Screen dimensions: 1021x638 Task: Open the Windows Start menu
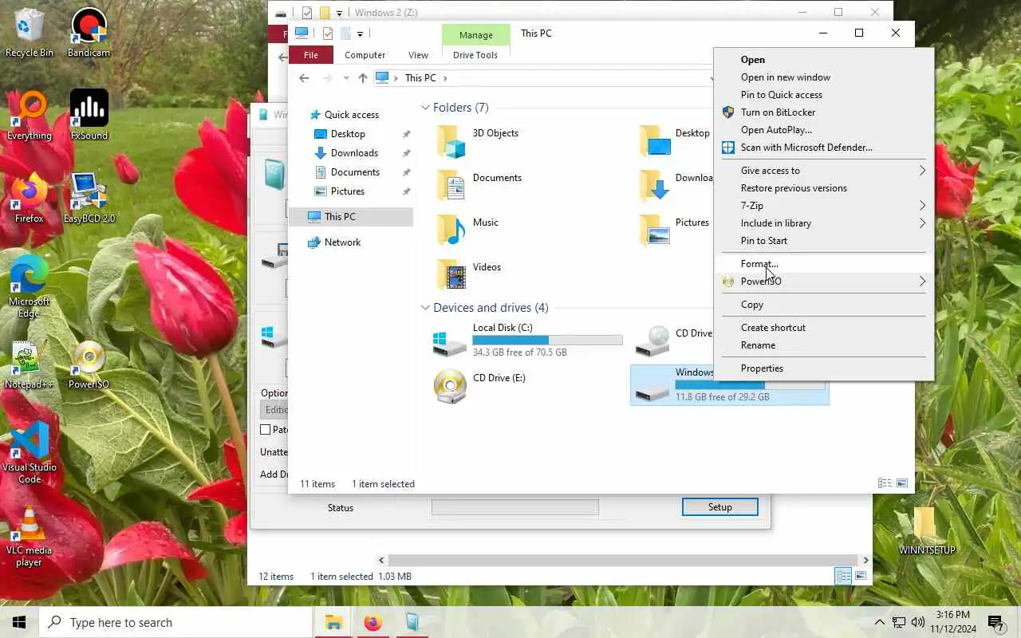point(19,622)
